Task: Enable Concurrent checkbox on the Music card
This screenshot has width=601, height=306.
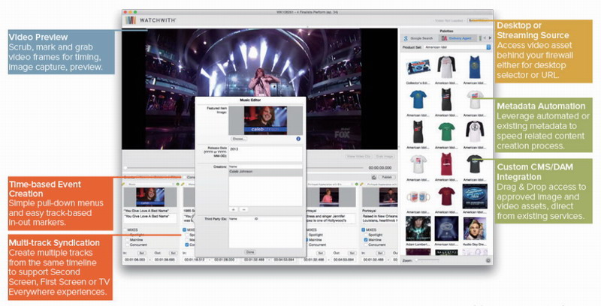Action: coord(127,244)
